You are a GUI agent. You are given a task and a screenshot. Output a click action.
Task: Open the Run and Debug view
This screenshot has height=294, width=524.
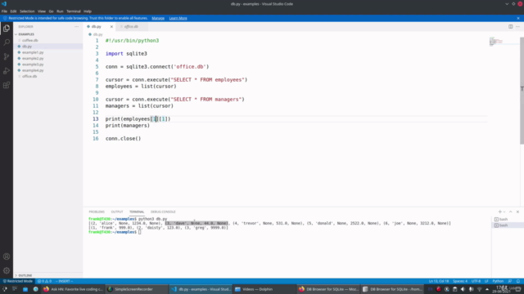(x=7, y=71)
